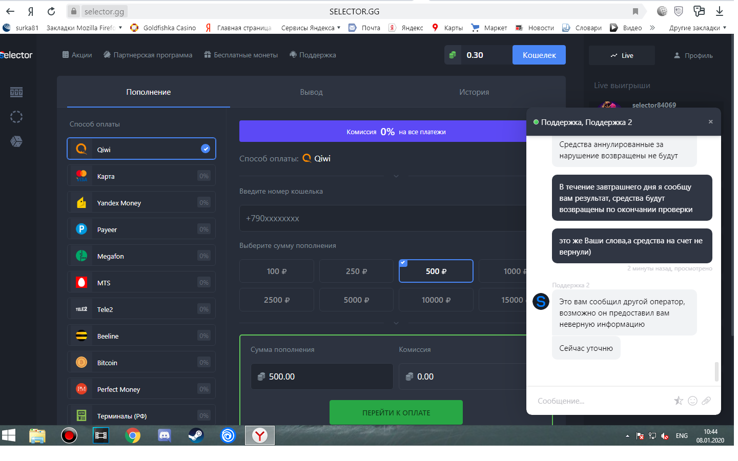Collapse the chevron under amount options

click(x=396, y=323)
